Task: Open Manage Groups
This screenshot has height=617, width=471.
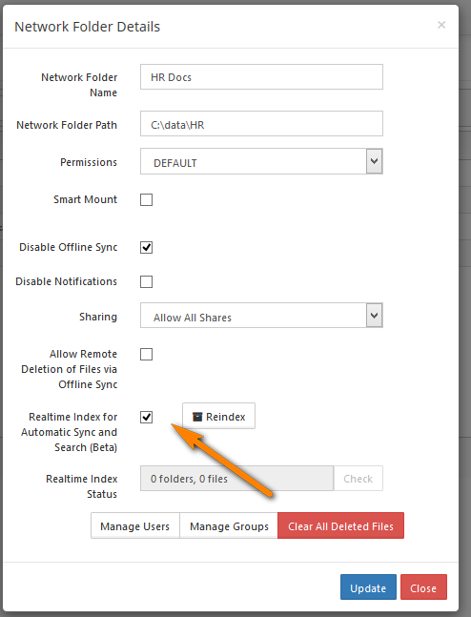Action: tap(229, 525)
